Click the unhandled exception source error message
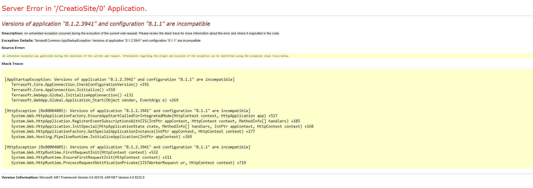Screen dimensions: 533x188 (x=145, y=56)
